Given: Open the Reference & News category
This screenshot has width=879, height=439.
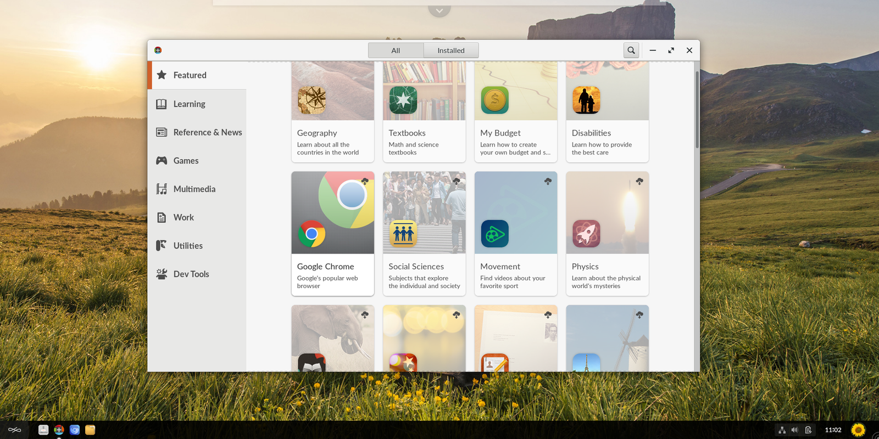Looking at the screenshot, I should 197,132.
